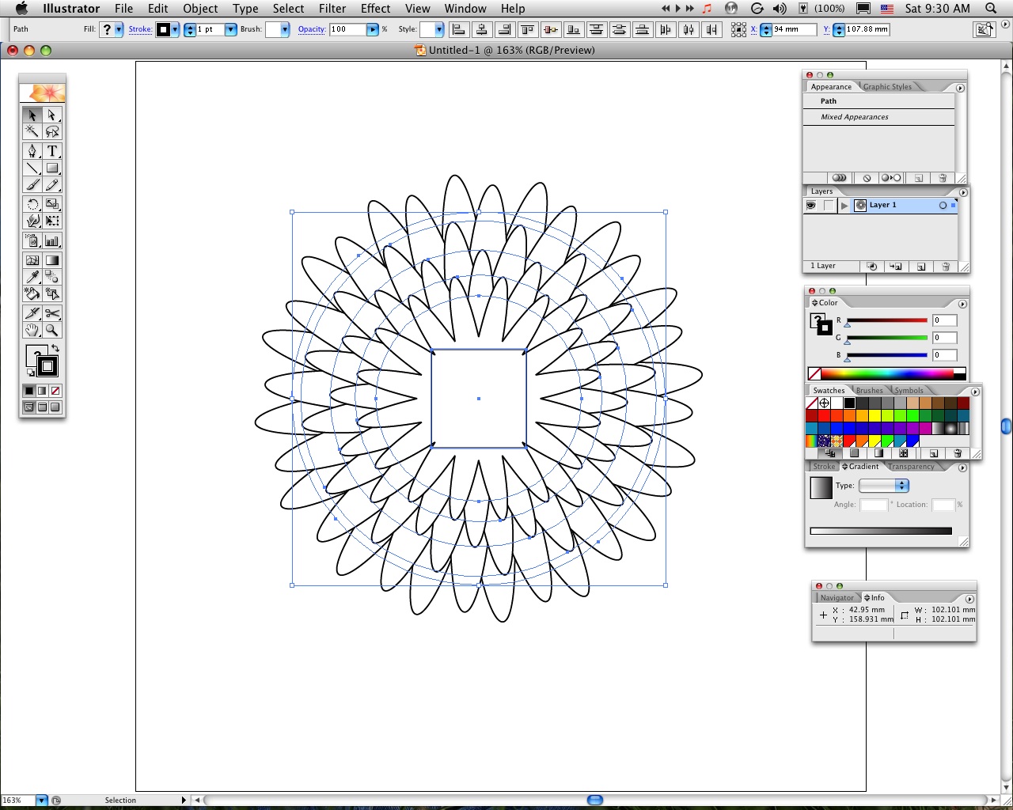This screenshot has height=810, width=1013.
Task: Select the Live Paint Bucket tool
Action: tap(32, 293)
